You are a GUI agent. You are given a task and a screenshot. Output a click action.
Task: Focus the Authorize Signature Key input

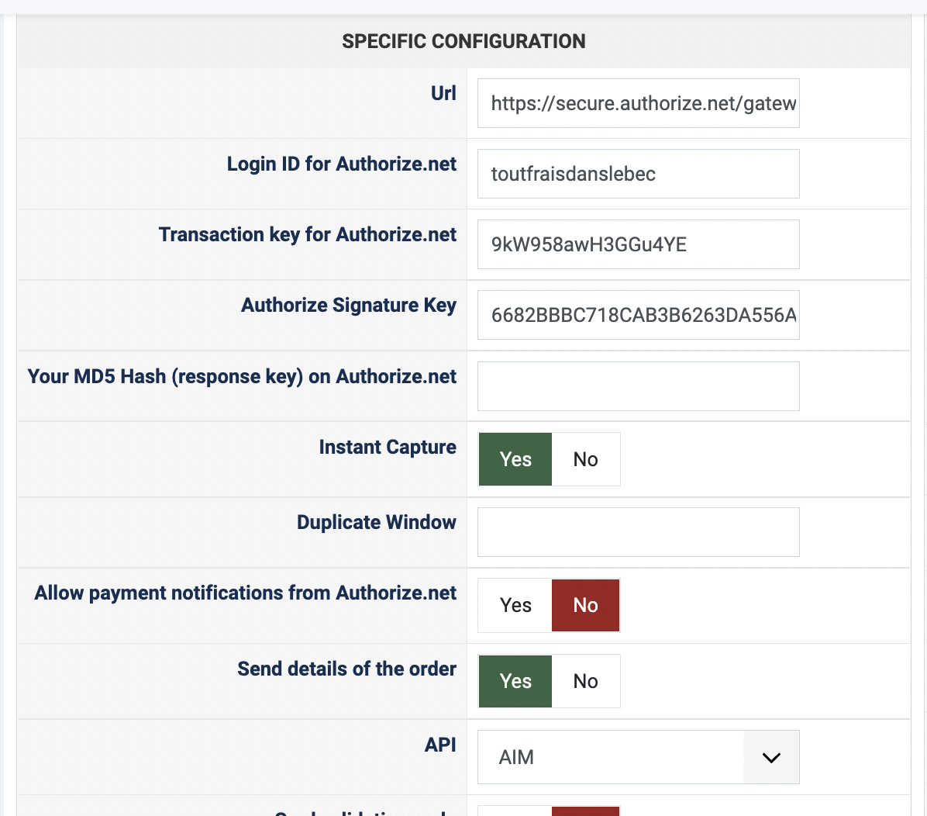point(638,315)
